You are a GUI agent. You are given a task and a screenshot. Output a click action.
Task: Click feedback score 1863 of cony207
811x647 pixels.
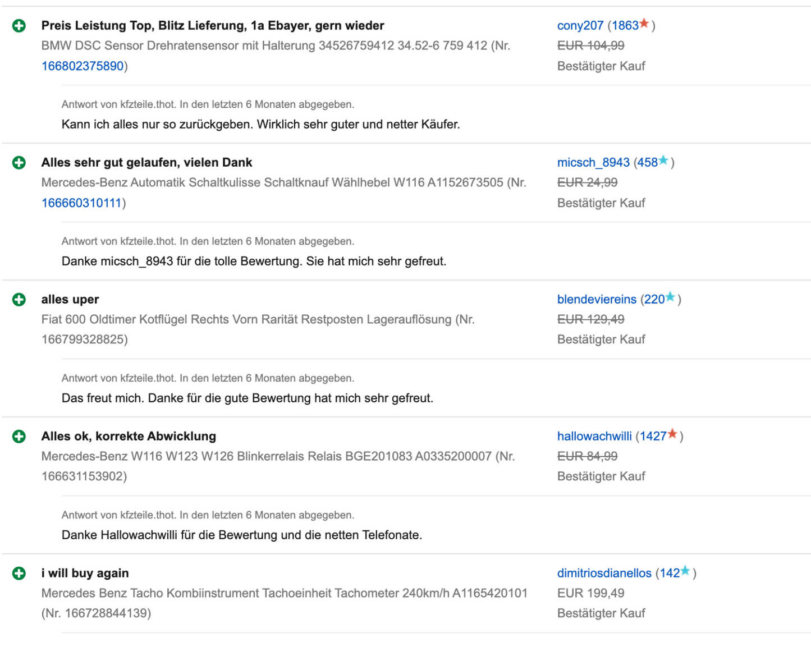pyautogui.click(x=625, y=26)
